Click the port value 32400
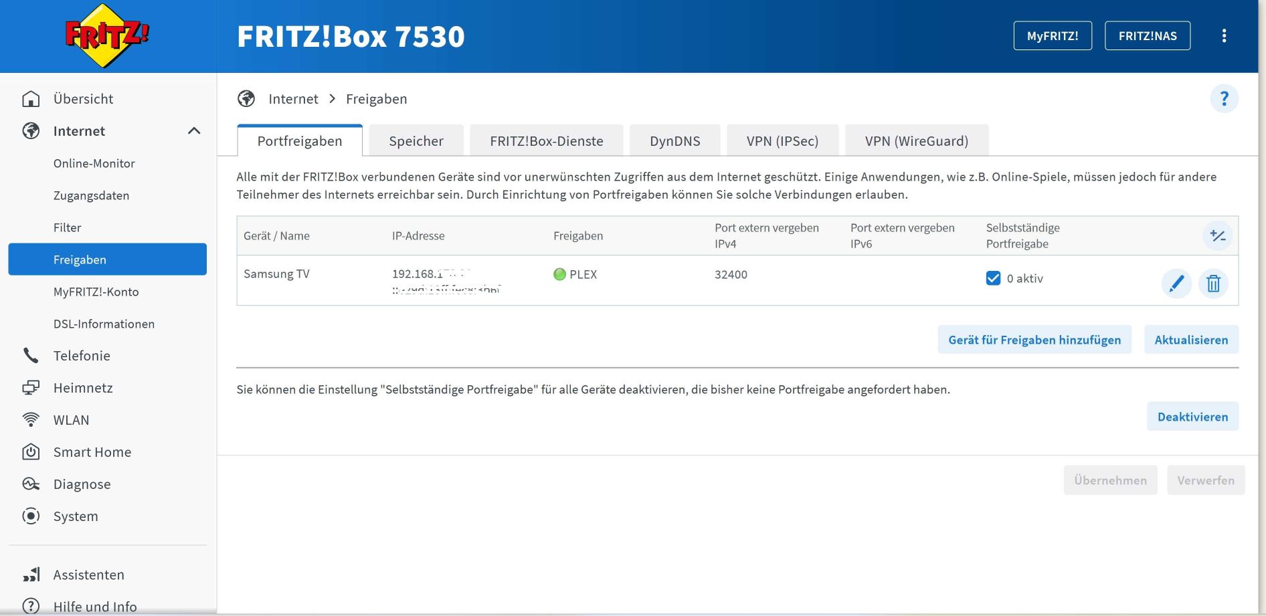Image resolution: width=1266 pixels, height=616 pixels. coord(731,274)
